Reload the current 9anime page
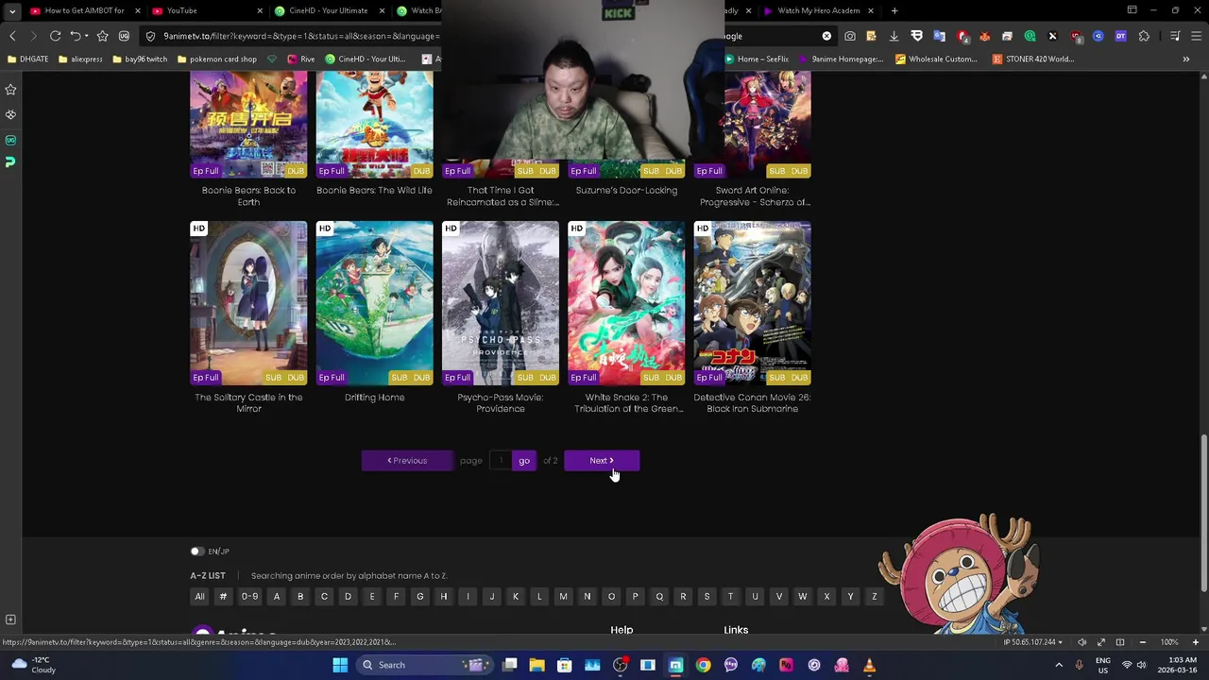Image resolution: width=1209 pixels, height=680 pixels. (56, 36)
